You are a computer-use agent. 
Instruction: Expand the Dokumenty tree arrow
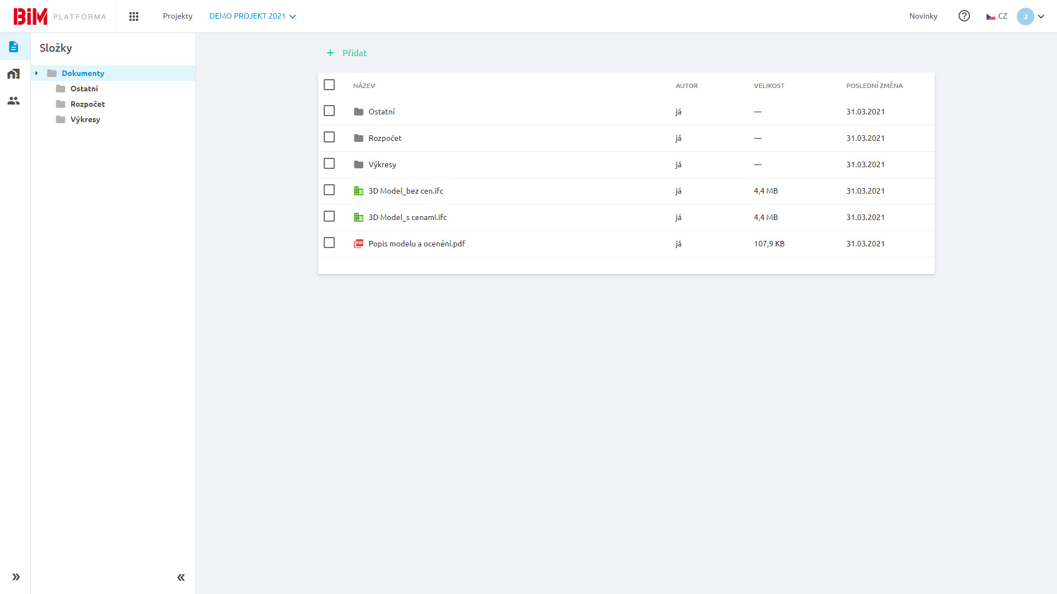point(36,73)
